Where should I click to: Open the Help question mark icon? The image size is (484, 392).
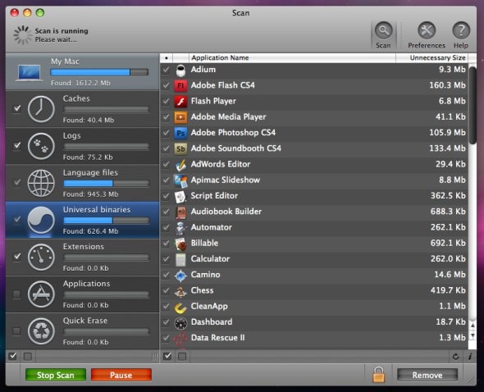tap(461, 31)
